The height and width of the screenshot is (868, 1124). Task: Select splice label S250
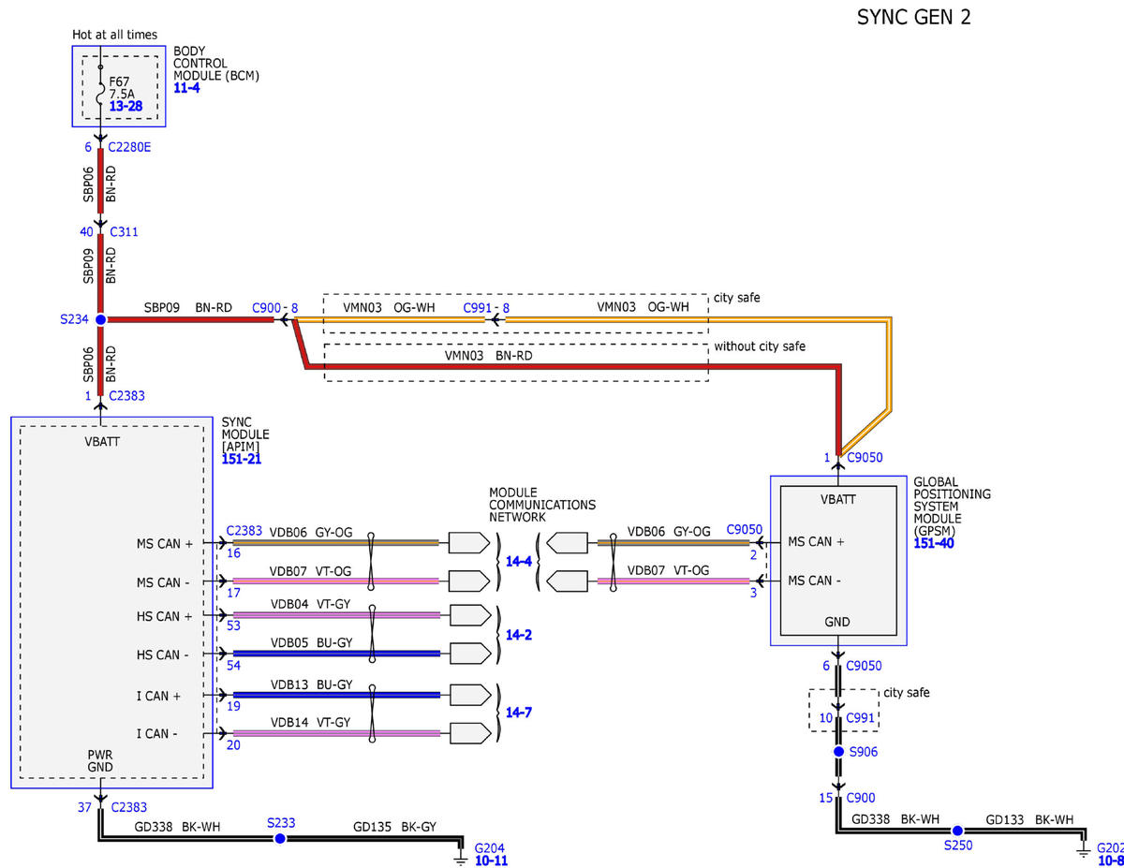point(956,846)
